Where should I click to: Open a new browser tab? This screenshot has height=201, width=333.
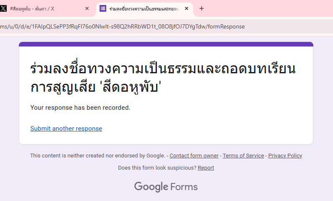pyautogui.click(x=202, y=8)
